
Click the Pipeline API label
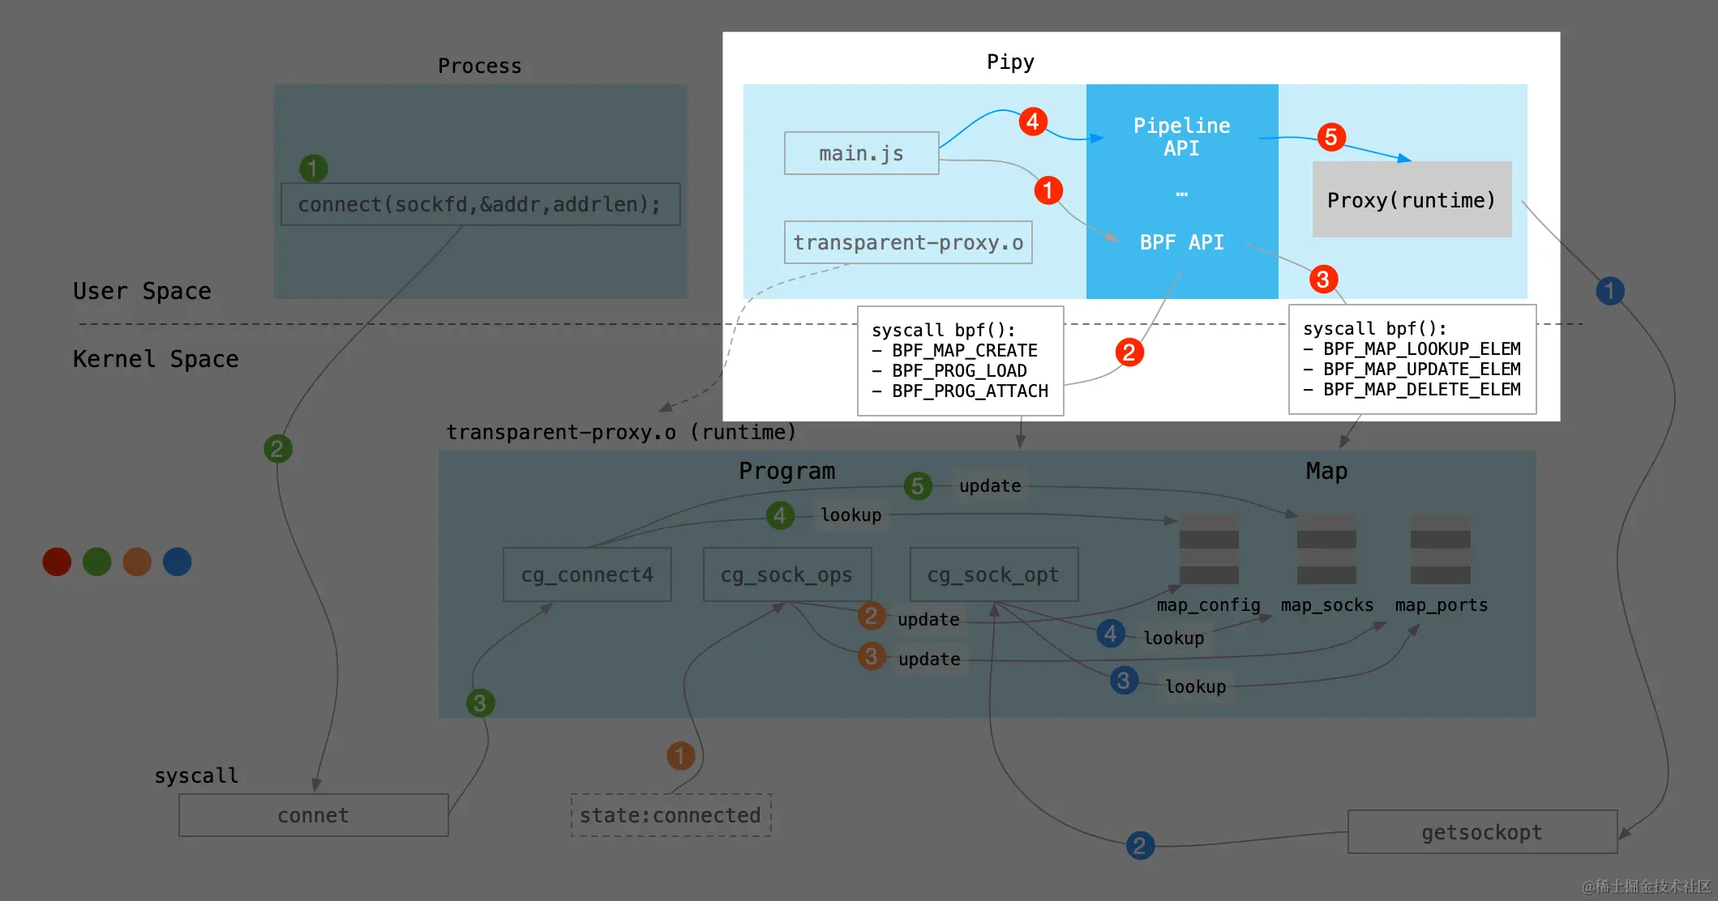[1181, 137]
